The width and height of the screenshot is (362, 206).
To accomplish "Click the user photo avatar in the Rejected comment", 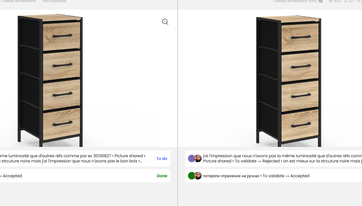I will point(198,158).
